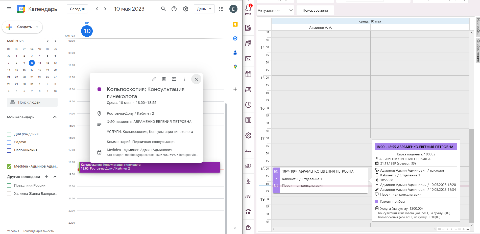Click the MedIdea schedule vertical scrollbar thumb

471,176
